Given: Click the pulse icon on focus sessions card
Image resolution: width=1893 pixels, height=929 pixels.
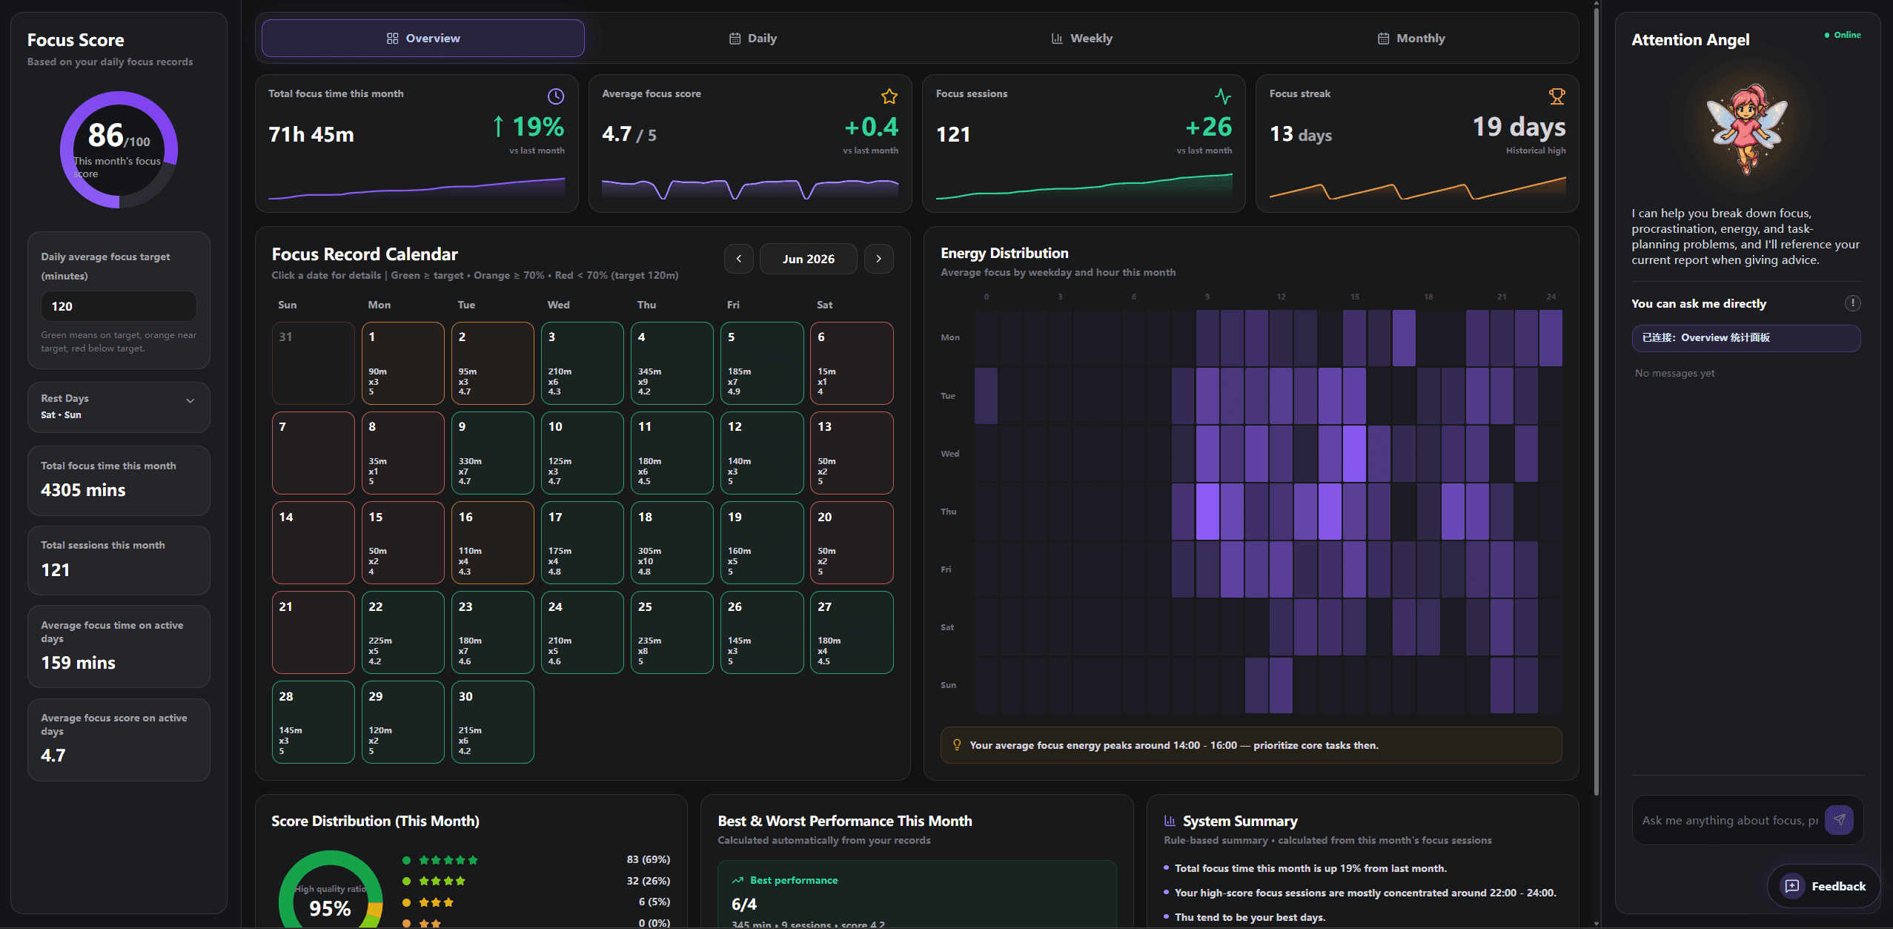Looking at the screenshot, I should [1223, 96].
